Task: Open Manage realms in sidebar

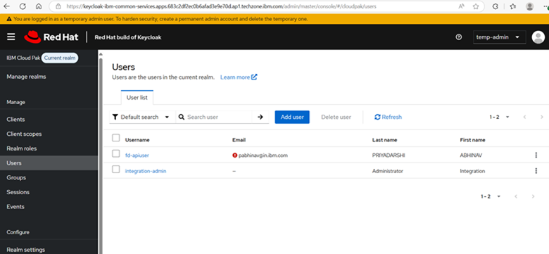Action: (x=26, y=77)
